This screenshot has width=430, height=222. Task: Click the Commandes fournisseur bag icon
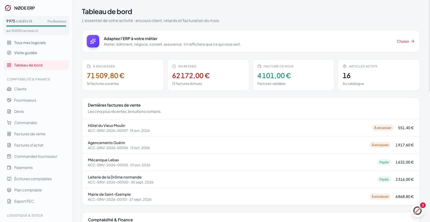(9, 156)
